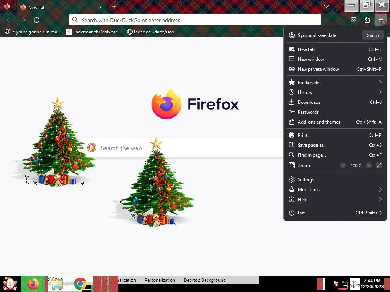Expand the More tools submenu chevron

click(380, 189)
